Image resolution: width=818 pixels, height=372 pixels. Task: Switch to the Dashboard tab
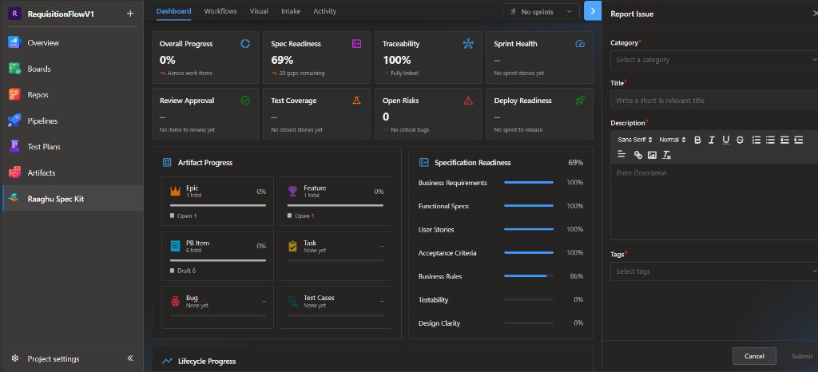coord(173,11)
